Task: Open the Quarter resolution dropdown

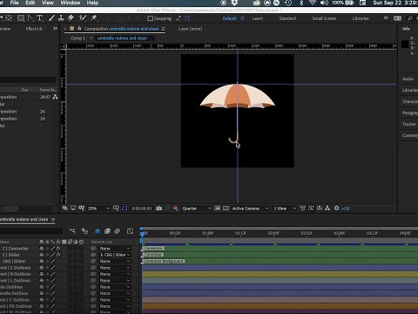Action: point(197,208)
